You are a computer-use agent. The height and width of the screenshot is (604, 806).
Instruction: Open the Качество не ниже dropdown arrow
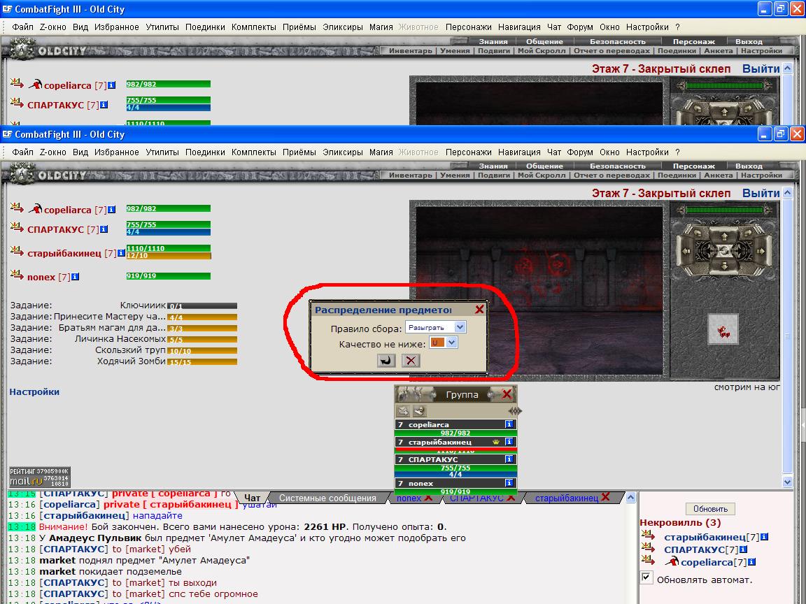click(x=452, y=343)
